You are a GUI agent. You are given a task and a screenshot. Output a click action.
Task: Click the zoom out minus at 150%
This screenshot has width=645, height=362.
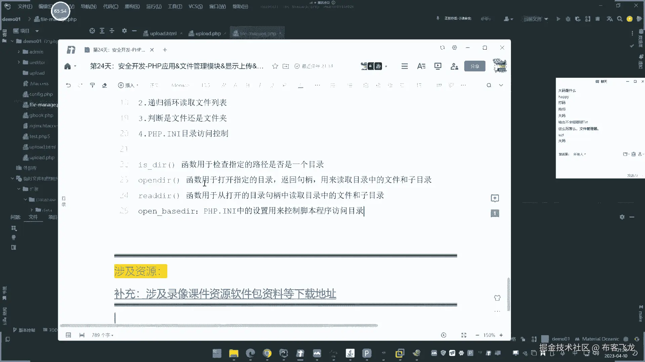tap(477, 335)
